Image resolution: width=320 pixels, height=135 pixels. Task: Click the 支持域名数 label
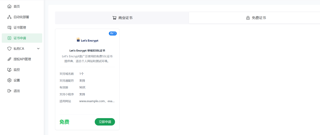67,74
